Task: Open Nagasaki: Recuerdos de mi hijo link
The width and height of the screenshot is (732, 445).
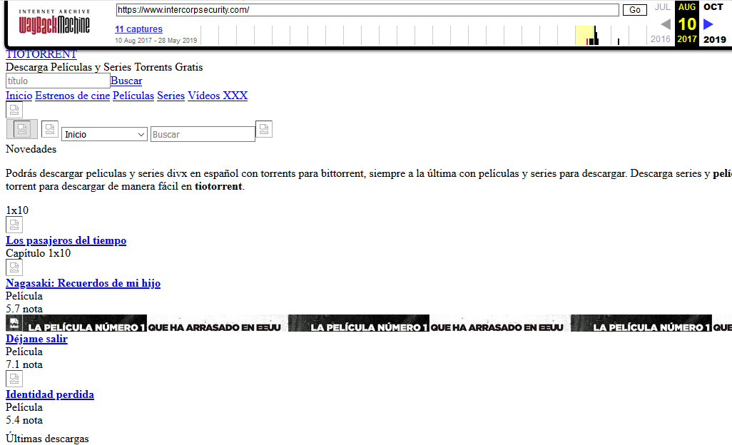Action: pyautogui.click(x=83, y=283)
